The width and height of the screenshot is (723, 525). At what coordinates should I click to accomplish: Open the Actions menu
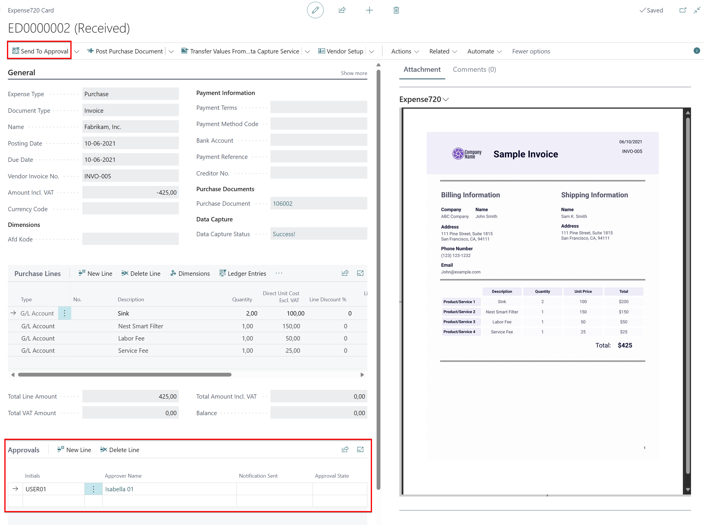click(x=405, y=51)
